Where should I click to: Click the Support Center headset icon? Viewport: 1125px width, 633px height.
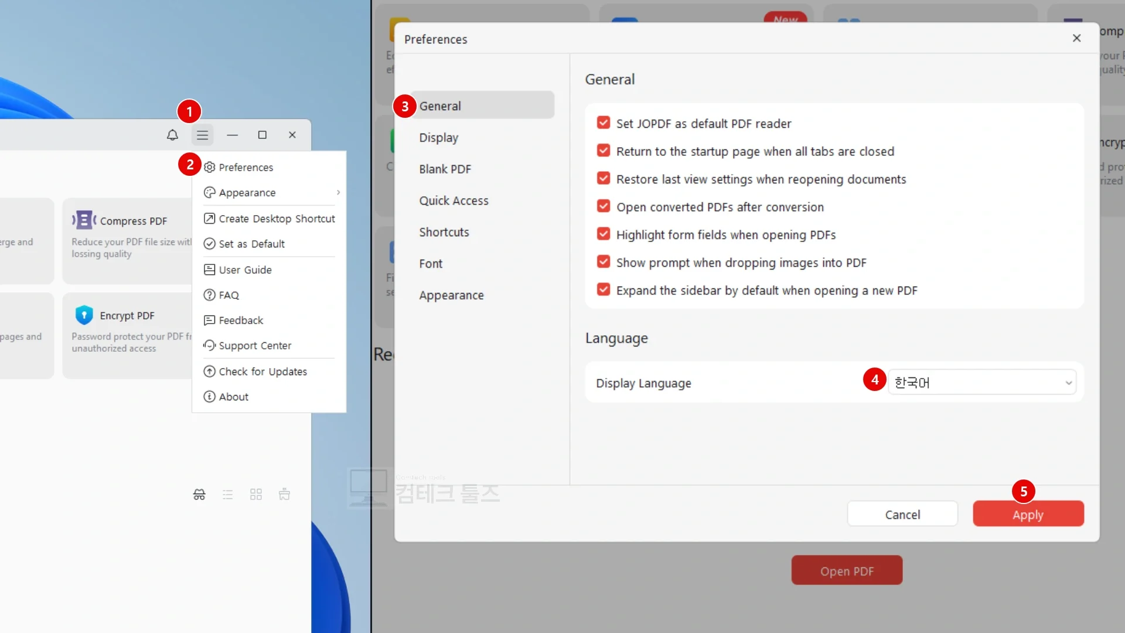(209, 345)
